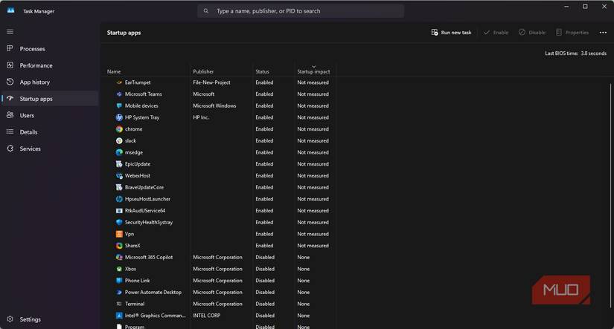Viewport: 614px width, 329px height.
Task: Open Task Manager Settings
Action: tap(30, 319)
